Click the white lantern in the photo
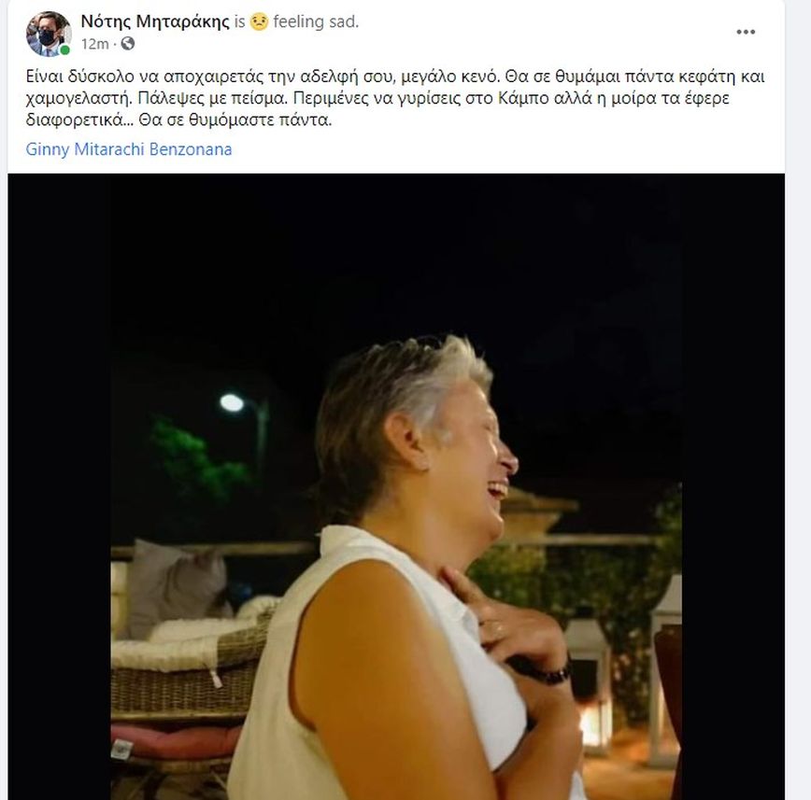The width and height of the screenshot is (811, 800). 587,672
